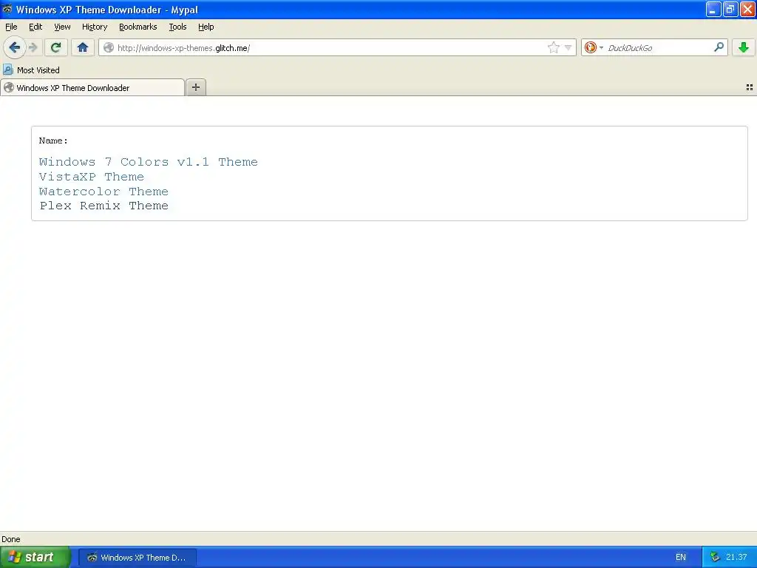
Task: Click the Forward arrow navigation button
Action: pos(33,47)
